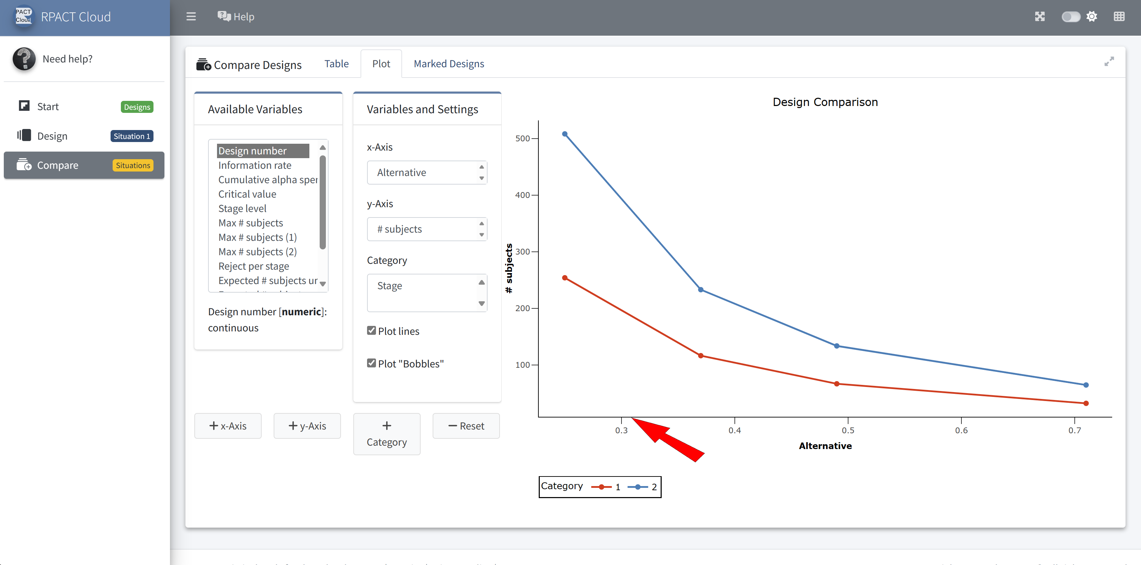
Task: Switch to the Table tab
Action: 336,64
